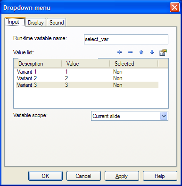Select the Variant 2 row
The width and height of the screenshot is (182, 186).
[87, 78]
